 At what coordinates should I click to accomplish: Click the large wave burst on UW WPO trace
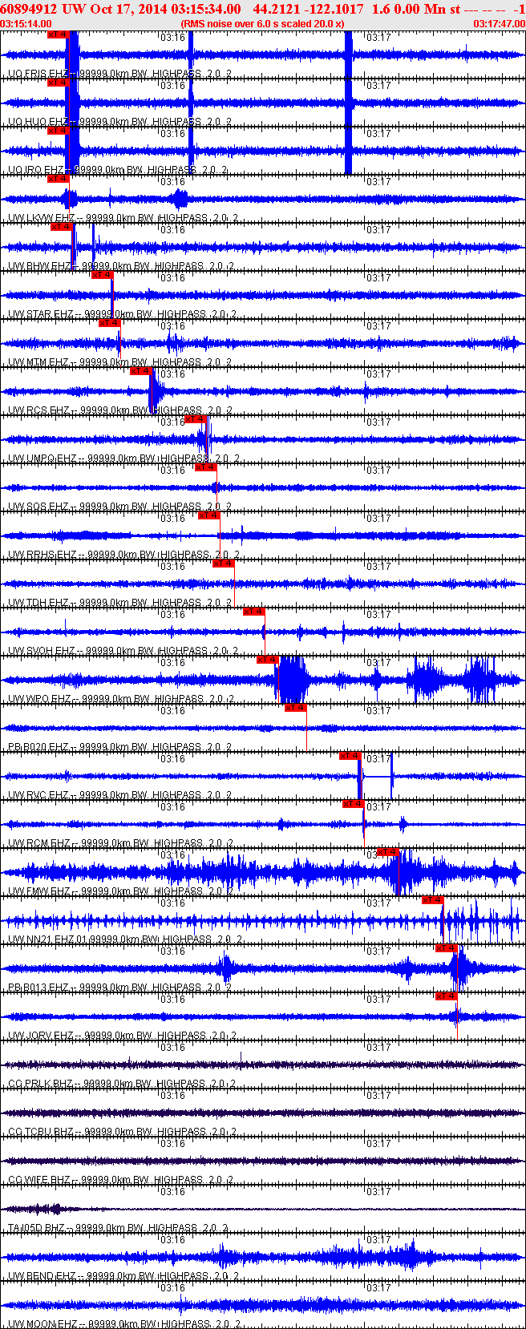coord(290,680)
